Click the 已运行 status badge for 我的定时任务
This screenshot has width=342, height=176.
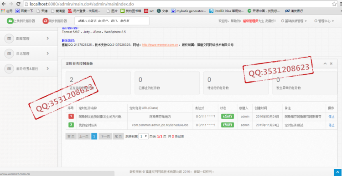228,125
